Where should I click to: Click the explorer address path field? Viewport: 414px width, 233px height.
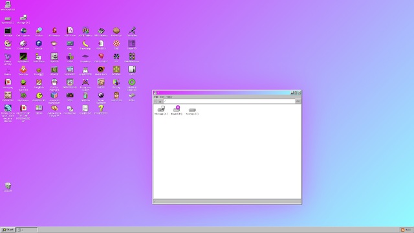(x=229, y=101)
